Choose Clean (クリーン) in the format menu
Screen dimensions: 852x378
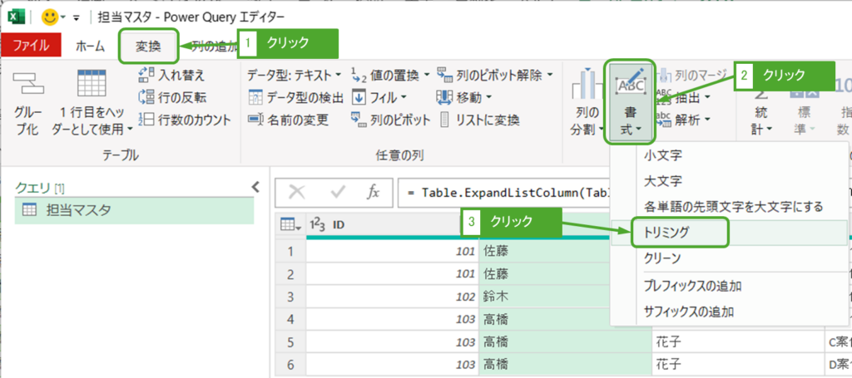662,259
